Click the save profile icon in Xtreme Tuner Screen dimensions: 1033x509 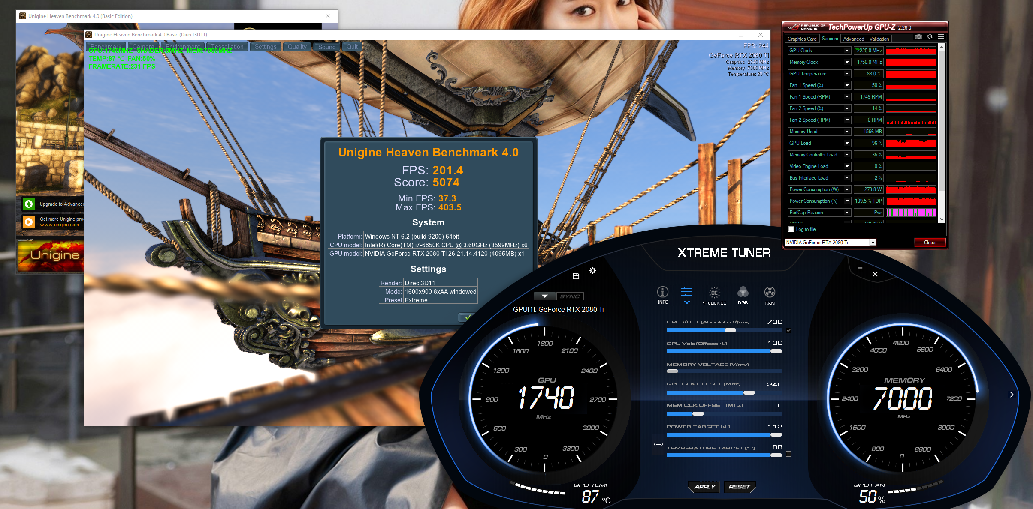point(576,276)
